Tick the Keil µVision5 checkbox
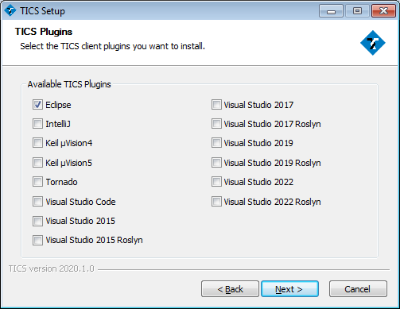Screen dimensions: 400x309 (37, 163)
